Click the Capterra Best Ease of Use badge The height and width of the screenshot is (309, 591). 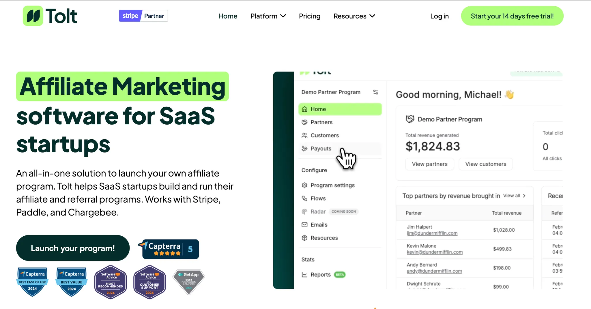tap(32, 282)
